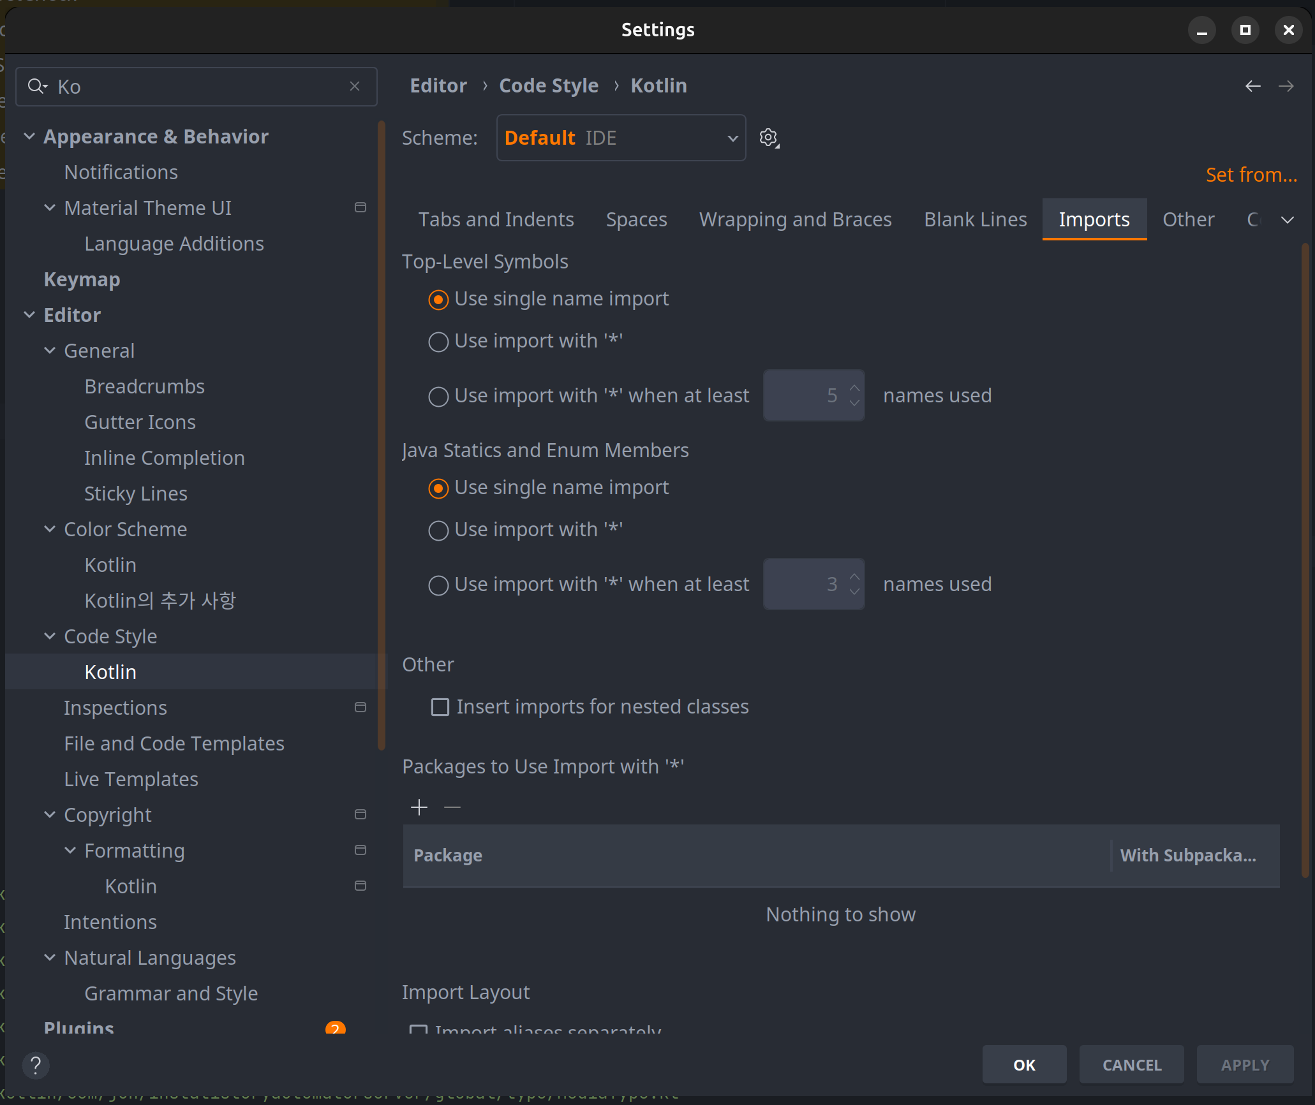The height and width of the screenshot is (1105, 1315).
Task: Navigate back with the left arrow
Action: (1252, 86)
